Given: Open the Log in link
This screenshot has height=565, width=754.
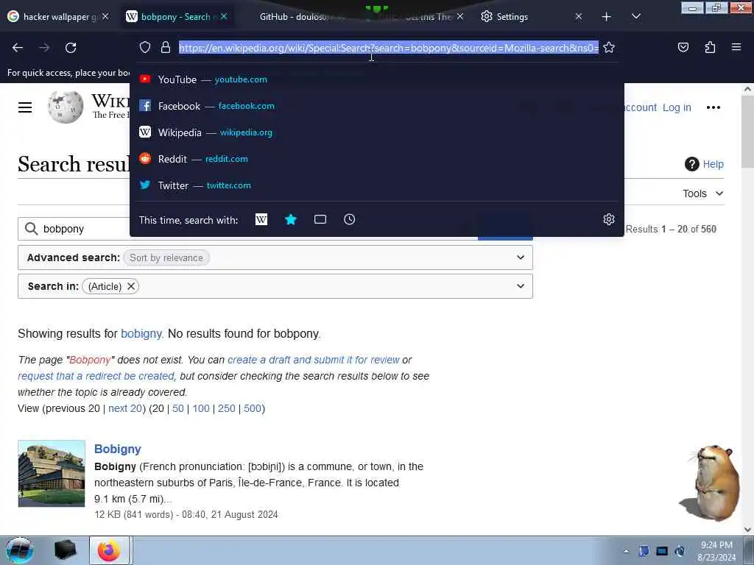Looking at the screenshot, I should pos(677,107).
